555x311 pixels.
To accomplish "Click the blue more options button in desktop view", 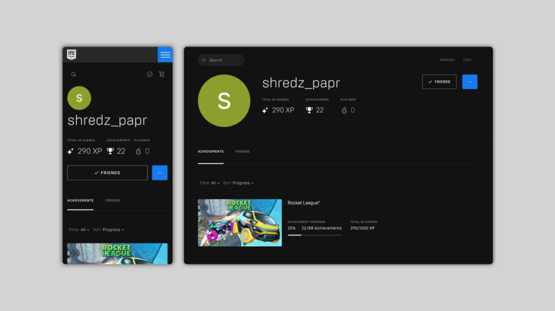I will pyautogui.click(x=470, y=82).
